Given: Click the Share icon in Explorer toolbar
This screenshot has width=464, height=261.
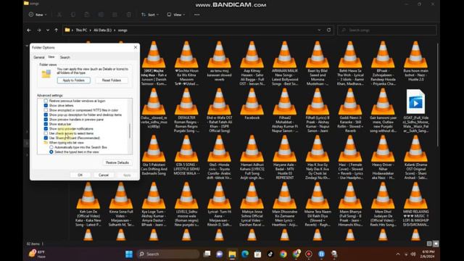Looking at the screenshot, I should [115, 14].
